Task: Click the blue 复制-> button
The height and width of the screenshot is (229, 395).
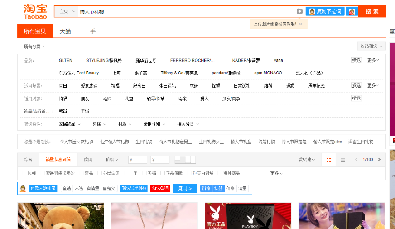Action: coord(185,188)
